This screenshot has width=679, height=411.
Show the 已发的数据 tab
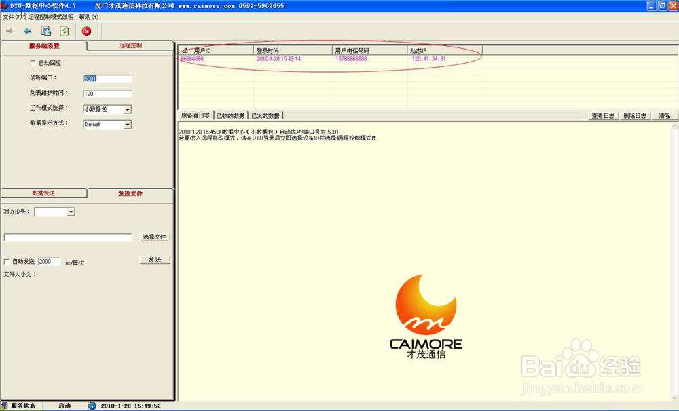(x=265, y=115)
